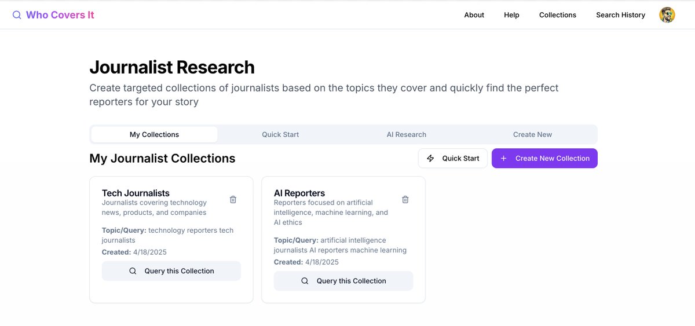
Task: Click the Created date on the Tech Journalists card
Action: click(134, 252)
